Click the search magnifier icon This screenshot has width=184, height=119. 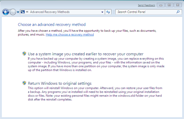[178, 12]
